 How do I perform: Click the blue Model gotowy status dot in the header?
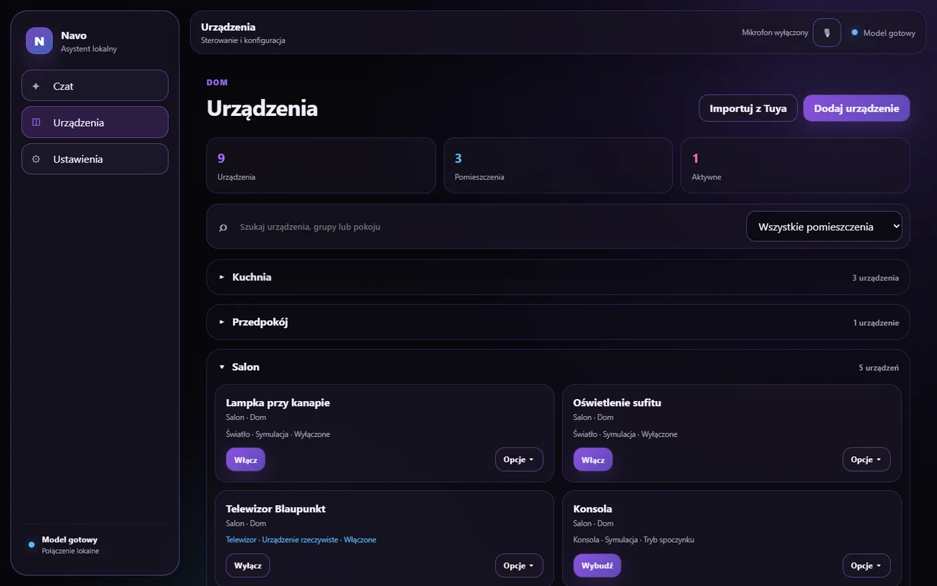(x=855, y=32)
